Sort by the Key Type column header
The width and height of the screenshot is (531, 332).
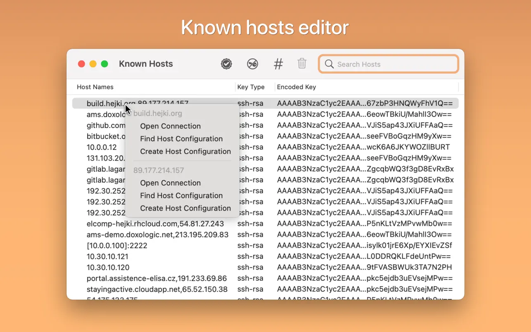click(251, 87)
